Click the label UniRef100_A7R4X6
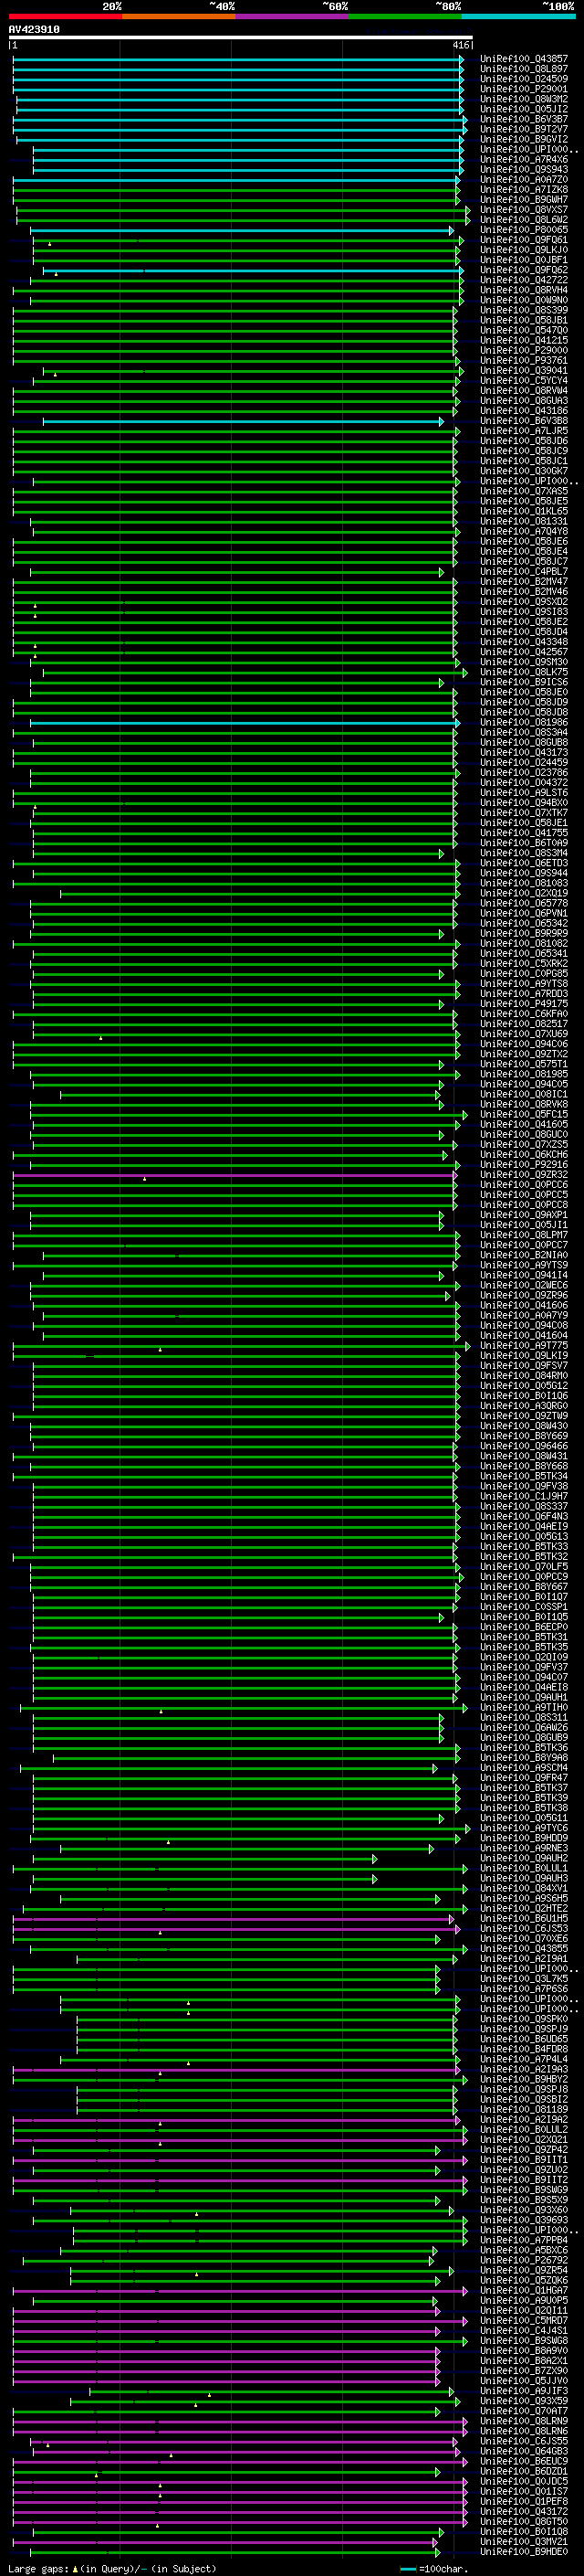Screen dimensions: 584x2576 coord(523,160)
